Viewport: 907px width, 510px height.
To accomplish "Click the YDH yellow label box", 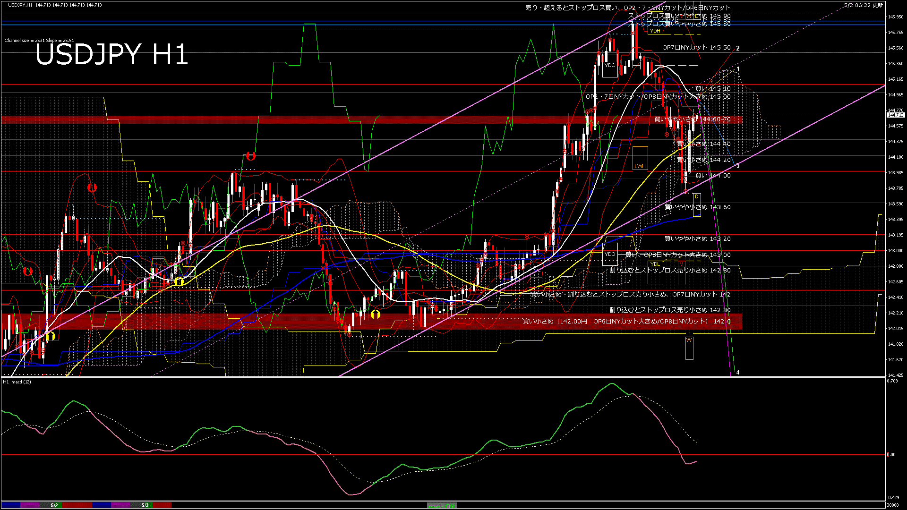I will pos(655,31).
